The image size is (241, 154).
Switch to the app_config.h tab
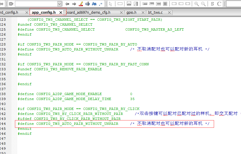pos(44,13)
